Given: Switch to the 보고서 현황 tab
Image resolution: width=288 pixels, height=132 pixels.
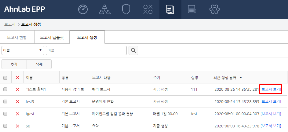Looking at the screenshot, I should (x=17, y=38).
